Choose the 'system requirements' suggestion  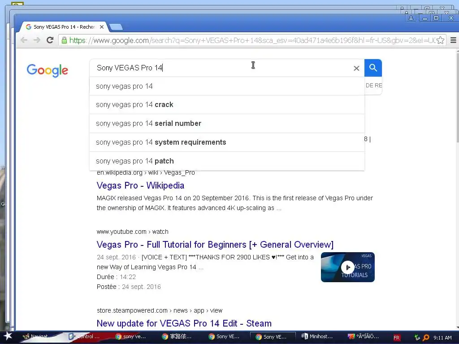pyautogui.click(x=227, y=142)
